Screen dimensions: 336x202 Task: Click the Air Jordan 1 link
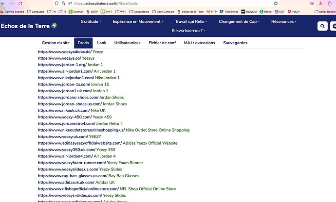click(x=105, y=71)
